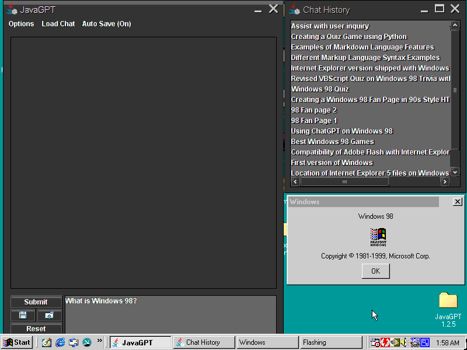Click the XSoft tray icon
The height and width of the screenshot is (350, 467).
point(415,342)
